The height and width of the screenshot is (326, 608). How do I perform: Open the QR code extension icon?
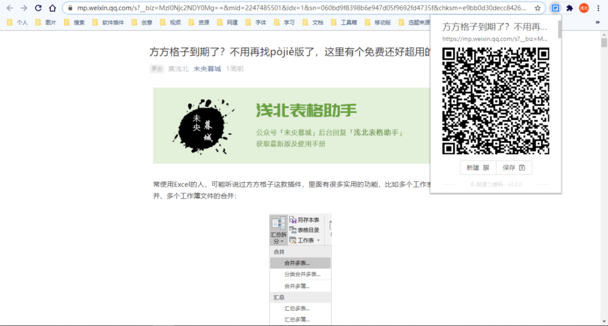tap(555, 8)
